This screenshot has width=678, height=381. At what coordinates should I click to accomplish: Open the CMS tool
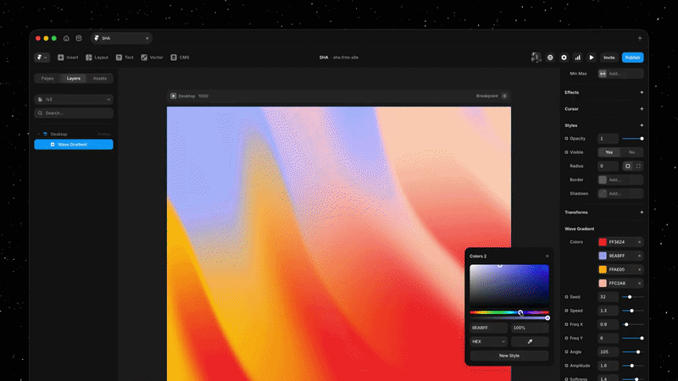tap(180, 58)
